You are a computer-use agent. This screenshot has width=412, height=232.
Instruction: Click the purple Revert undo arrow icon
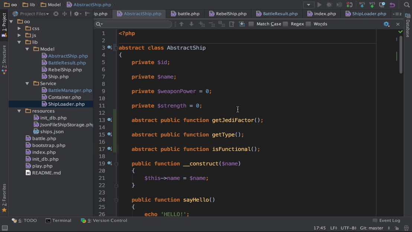click(392, 5)
